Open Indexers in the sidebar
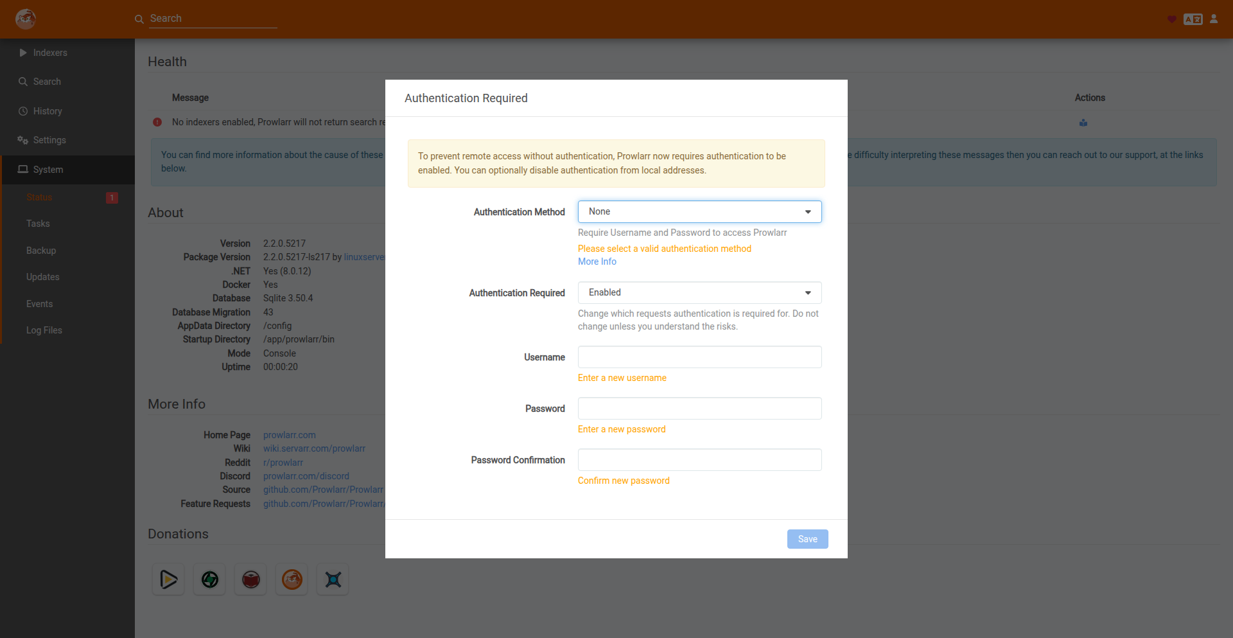1233x638 pixels. 50,53
